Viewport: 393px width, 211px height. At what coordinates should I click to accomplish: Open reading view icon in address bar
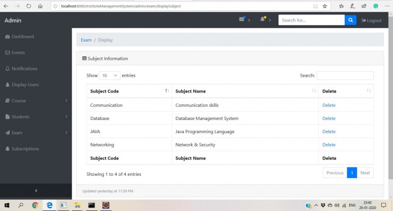click(315, 6)
